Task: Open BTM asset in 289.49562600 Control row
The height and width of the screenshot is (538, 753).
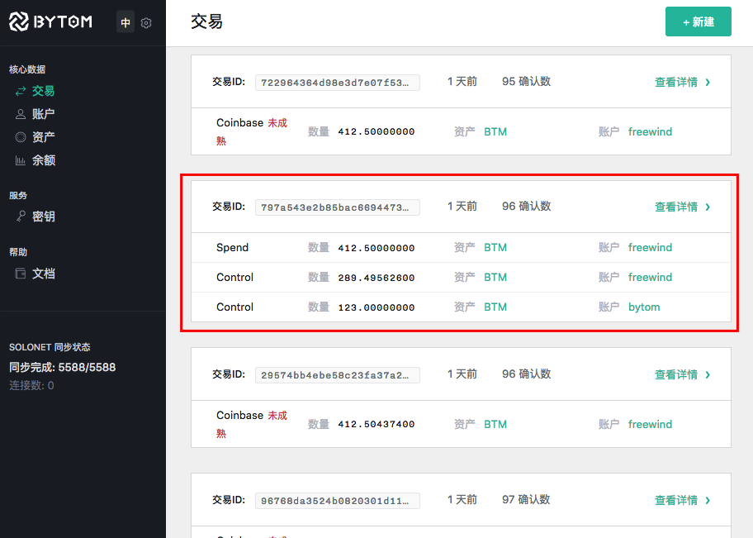Action: pyautogui.click(x=495, y=278)
